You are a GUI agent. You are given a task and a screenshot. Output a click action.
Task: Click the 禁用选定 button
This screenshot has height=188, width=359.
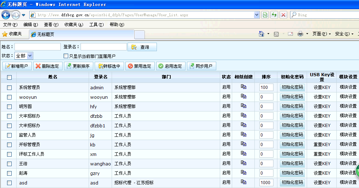tap(140, 66)
